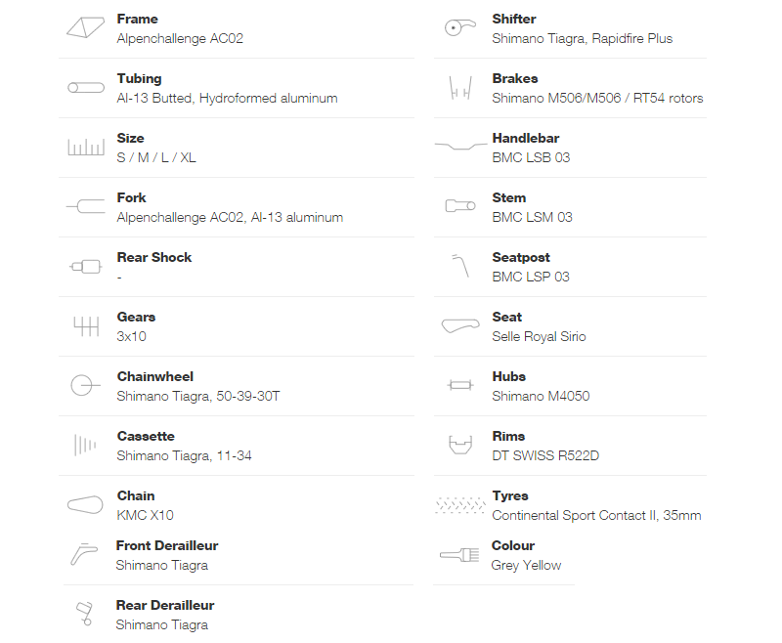
Task: Click the Grey Yellow colour value
Action: point(526,565)
